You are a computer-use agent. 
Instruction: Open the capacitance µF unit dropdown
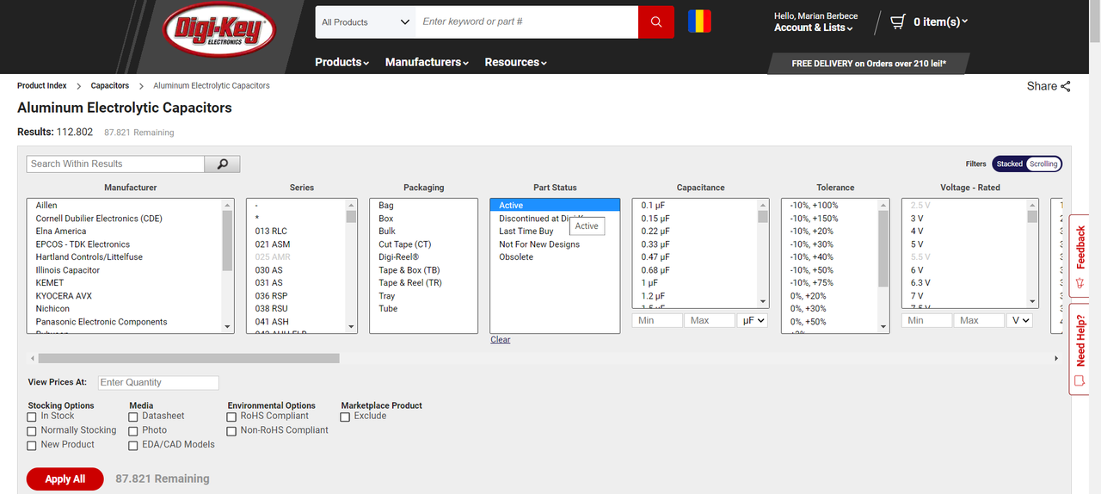[x=752, y=320]
